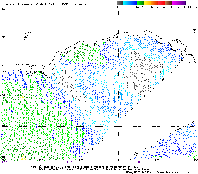This screenshot has height=174, width=198.
Task: Click the purple '11:51' time stamp
Action: pyautogui.click(x=70, y=162)
